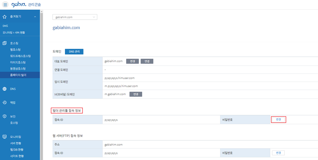The image size is (318, 160).
Task: Click the 연결 도메인 row label
Action: coord(61,70)
